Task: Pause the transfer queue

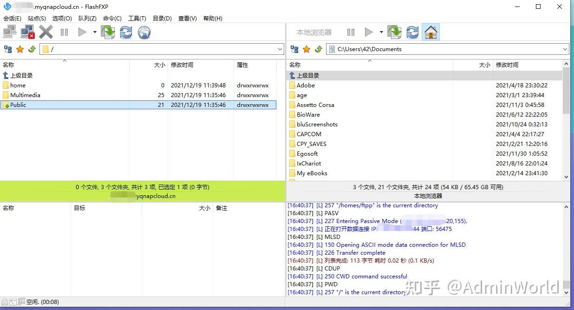Action: point(64,32)
